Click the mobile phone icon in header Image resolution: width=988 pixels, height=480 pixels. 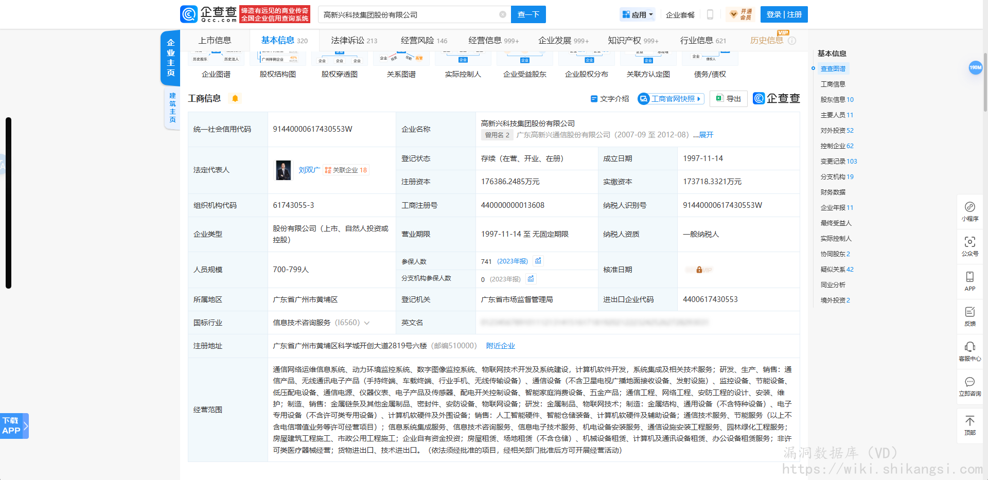coord(710,14)
